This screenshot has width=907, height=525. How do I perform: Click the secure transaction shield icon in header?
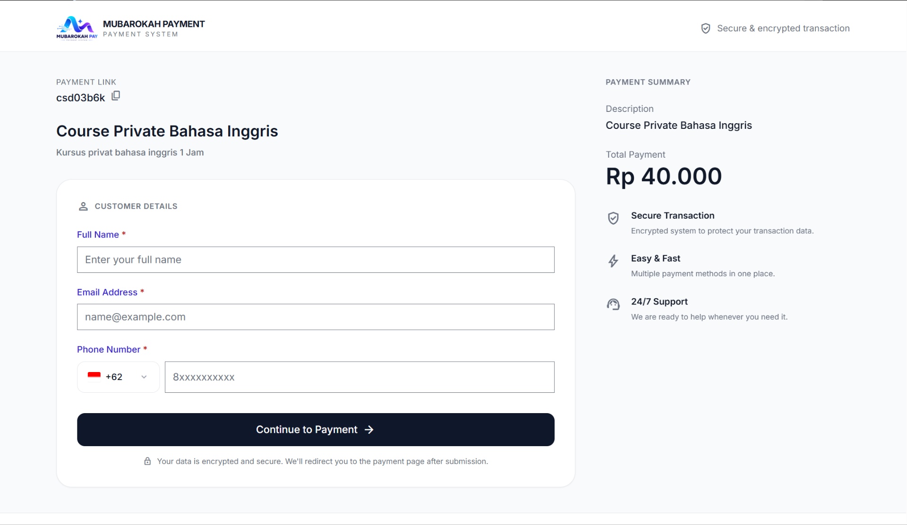click(705, 28)
